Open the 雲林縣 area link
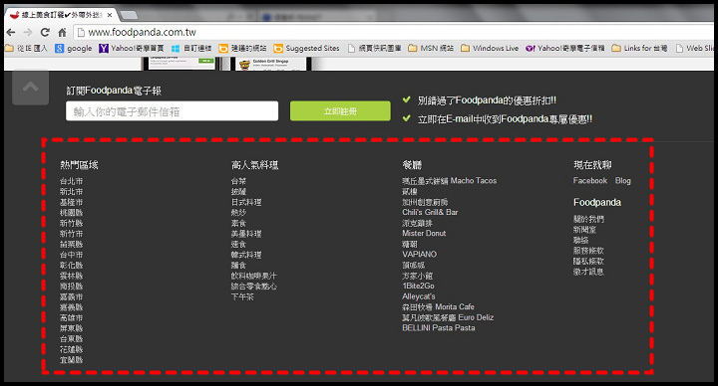Viewport: 718px width, 386px height. pyautogui.click(x=71, y=276)
